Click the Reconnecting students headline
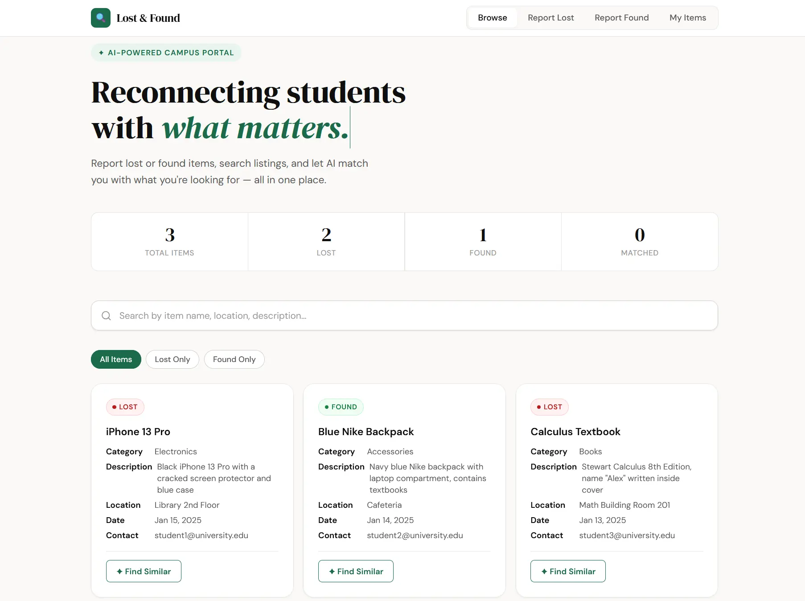The width and height of the screenshot is (805, 601). pos(248,110)
